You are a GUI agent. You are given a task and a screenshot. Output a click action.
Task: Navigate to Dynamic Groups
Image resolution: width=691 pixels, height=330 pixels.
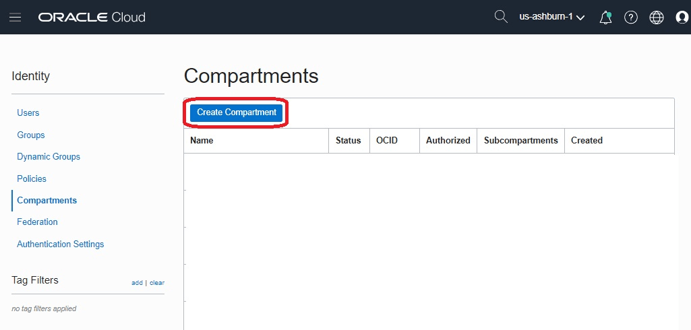(x=49, y=156)
